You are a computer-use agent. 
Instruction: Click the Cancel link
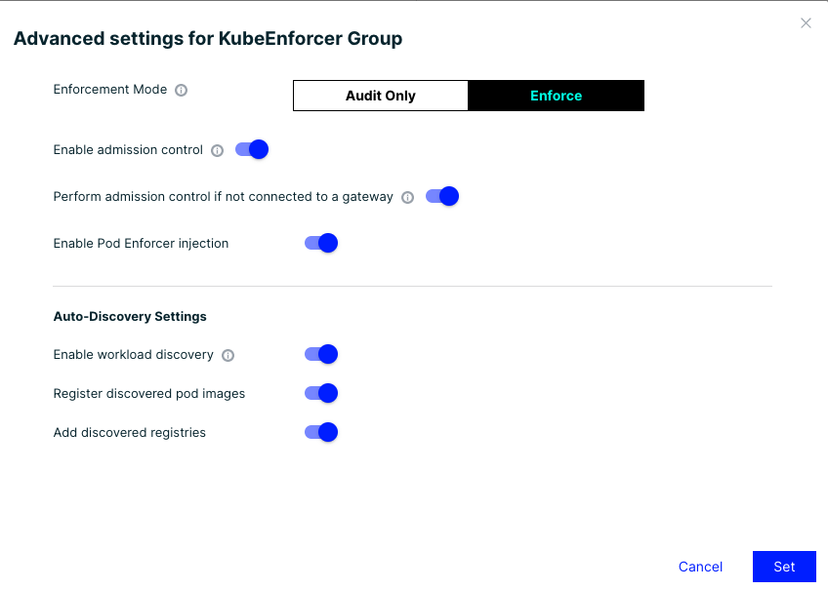click(x=700, y=567)
